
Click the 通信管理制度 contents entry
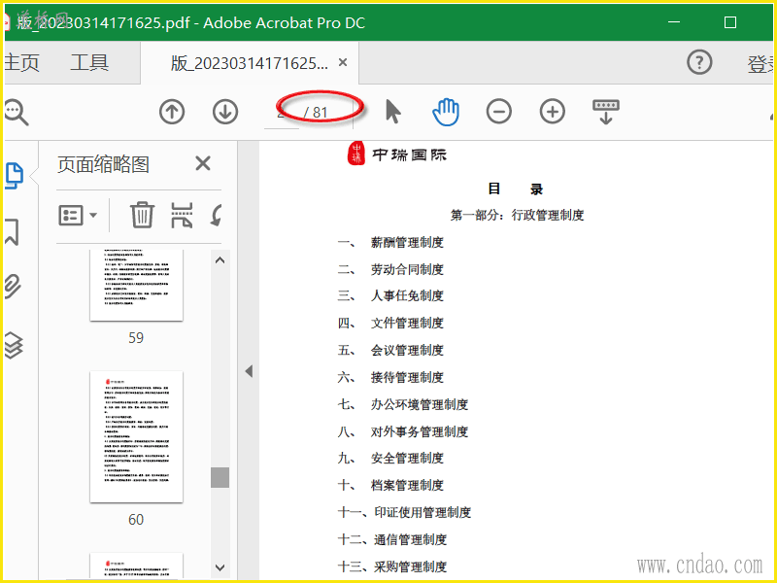[410, 539]
